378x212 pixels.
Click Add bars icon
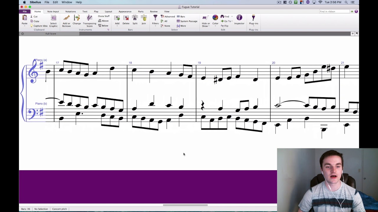click(117, 18)
